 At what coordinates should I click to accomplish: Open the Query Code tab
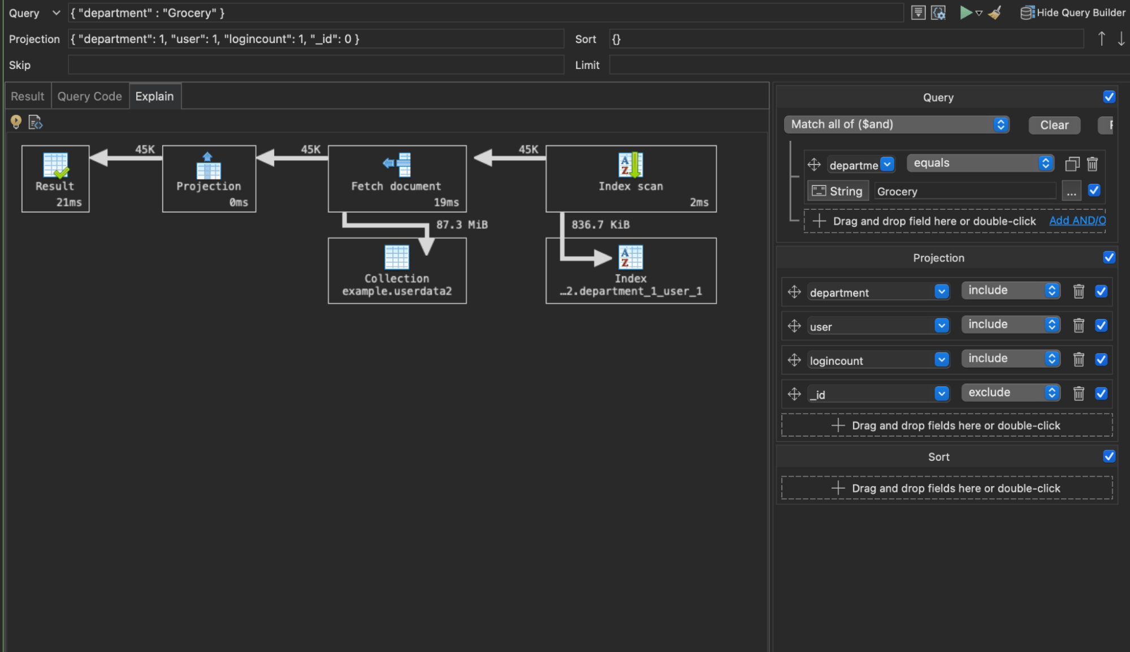pyautogui.click(x=89, y=96)
